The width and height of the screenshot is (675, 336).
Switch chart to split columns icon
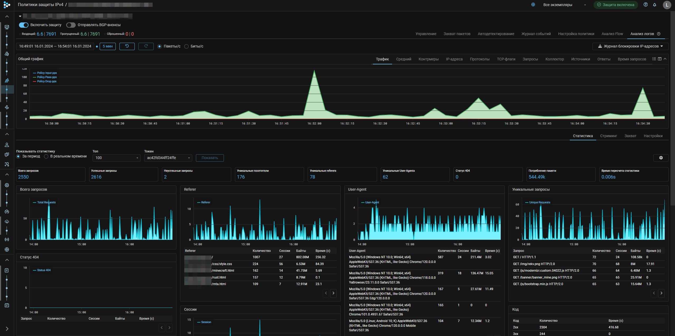[x=659, y=59]
